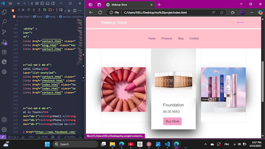265x149 pixels.
Task: Open the Edge Favorites list
Action: point(233,12)
